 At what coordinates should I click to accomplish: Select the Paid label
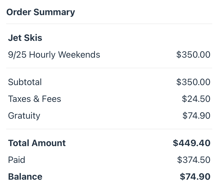click(x=17, y=160)
